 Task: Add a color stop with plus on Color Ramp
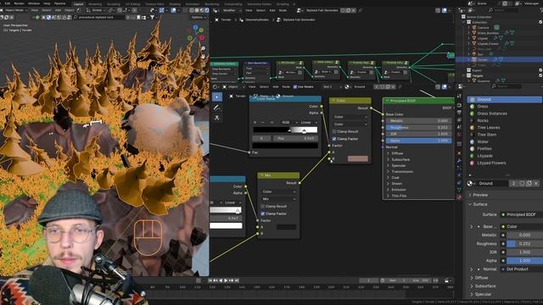(x=255, y=122)
